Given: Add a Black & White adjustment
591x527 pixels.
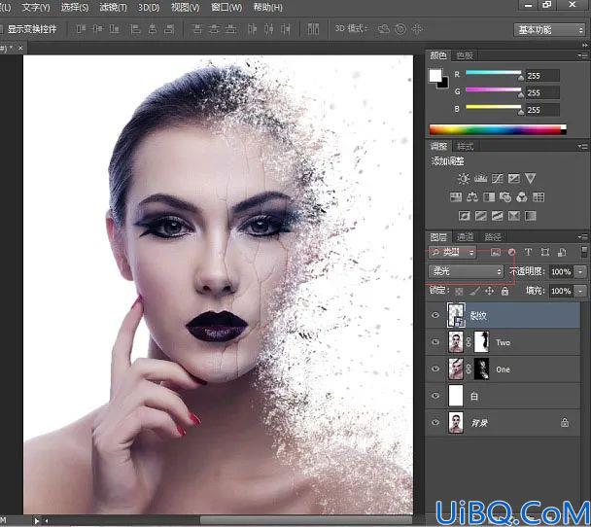Looking at the screenshot, I should 489,197.
